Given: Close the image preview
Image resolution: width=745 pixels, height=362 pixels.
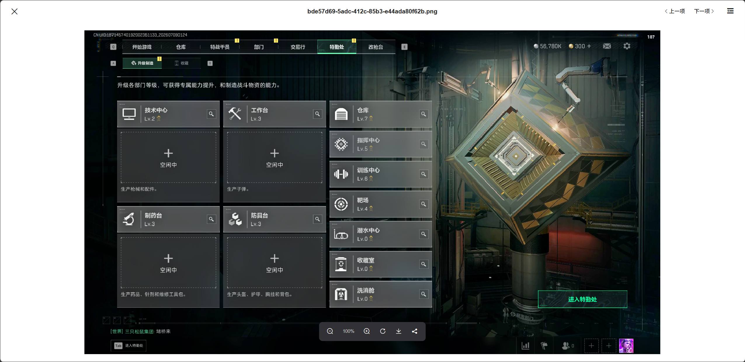Looking at the screenshot, I should click(14, 11).
